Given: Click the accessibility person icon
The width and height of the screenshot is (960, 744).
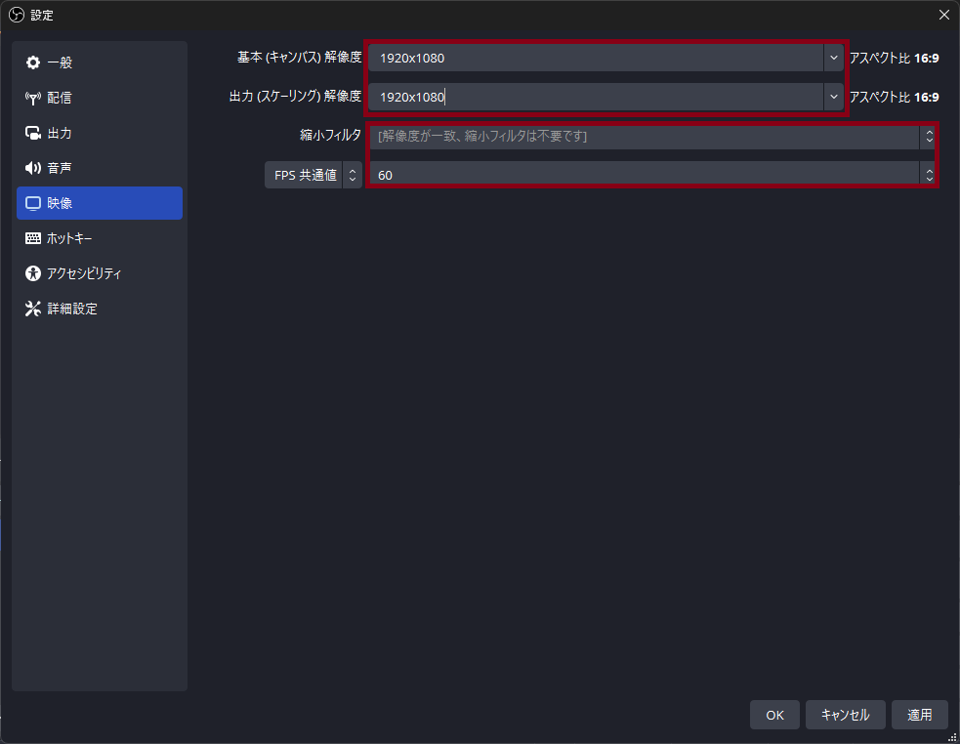Looking at the screenshot, I should tap(33, 273).
